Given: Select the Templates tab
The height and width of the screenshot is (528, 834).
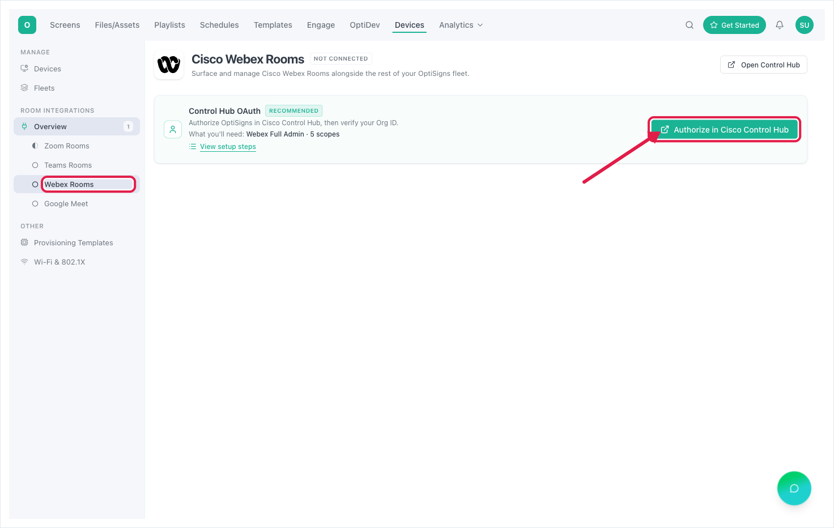Looking at the screenshot, I should [273, 25].
